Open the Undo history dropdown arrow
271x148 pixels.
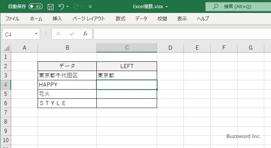(x=68, y=7)
